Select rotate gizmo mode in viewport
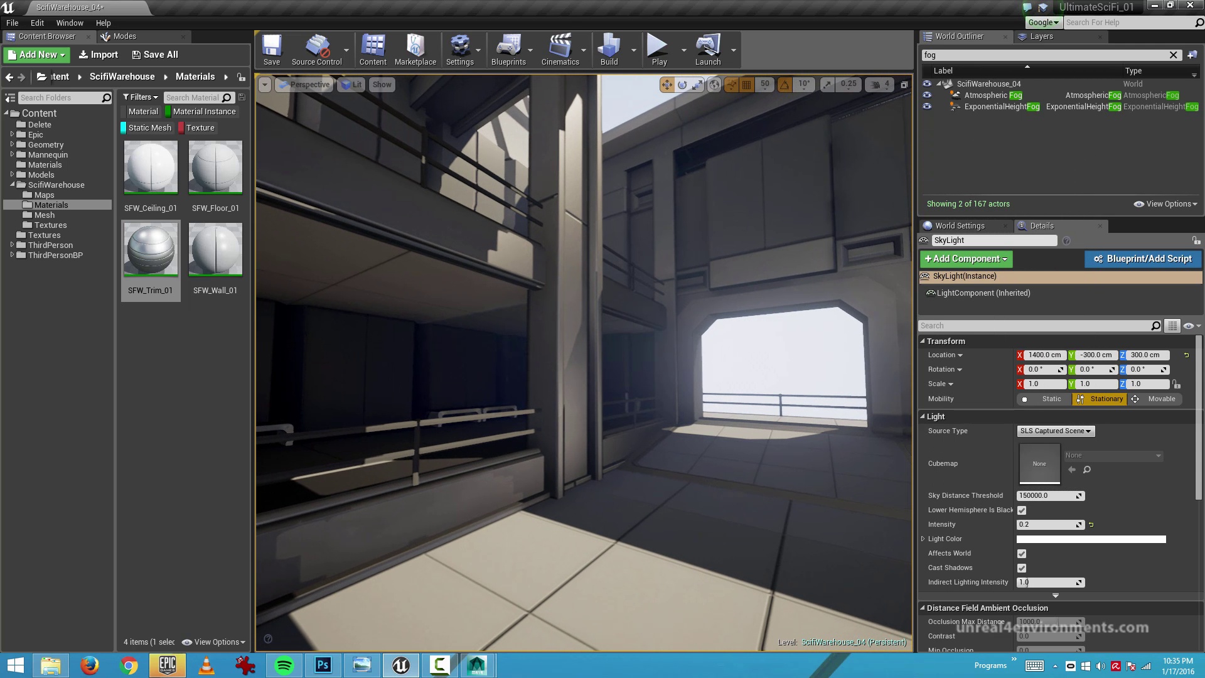 click(x=682, y=85)
